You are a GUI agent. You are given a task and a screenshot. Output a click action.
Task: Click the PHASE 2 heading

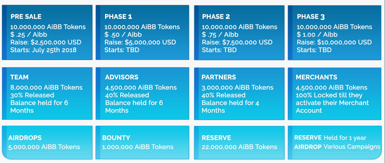[216, 17]
